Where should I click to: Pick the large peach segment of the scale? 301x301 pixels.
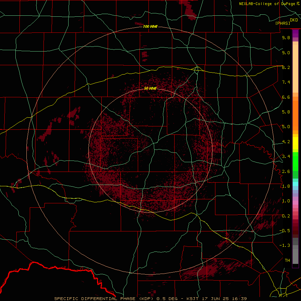[x=295, y=69]
